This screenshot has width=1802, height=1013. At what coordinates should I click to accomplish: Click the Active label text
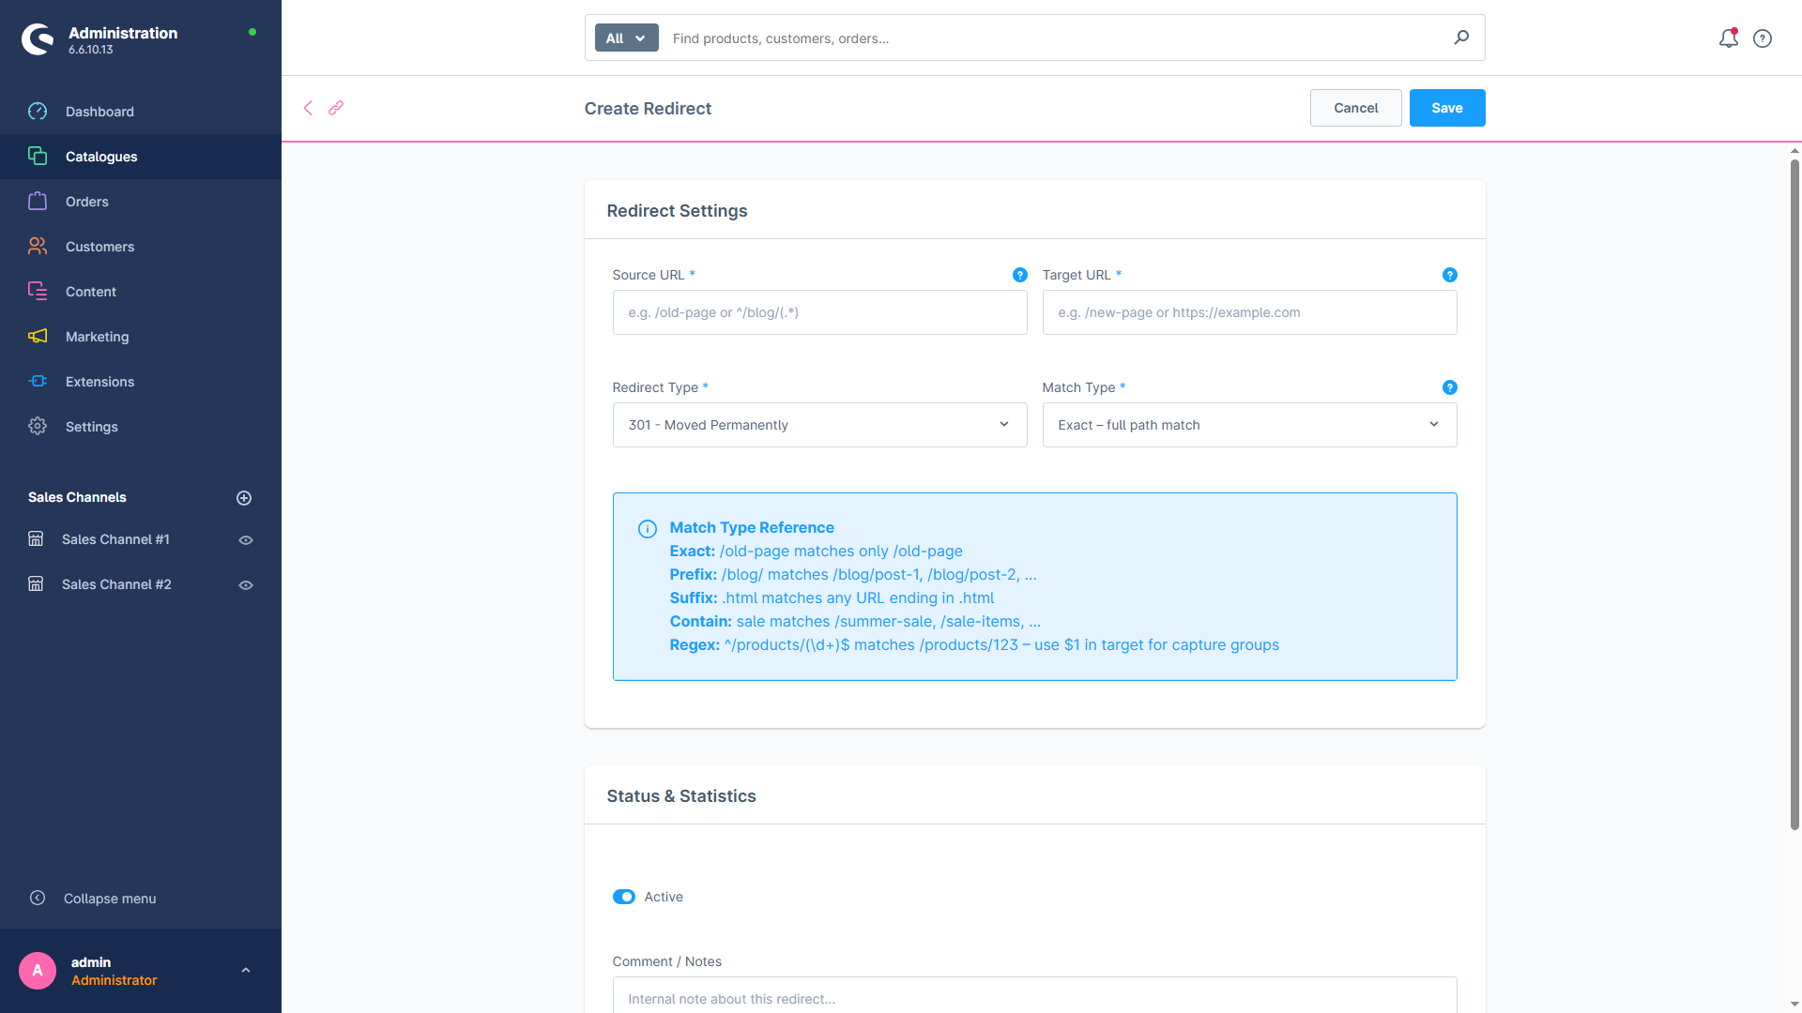[664, 897]
